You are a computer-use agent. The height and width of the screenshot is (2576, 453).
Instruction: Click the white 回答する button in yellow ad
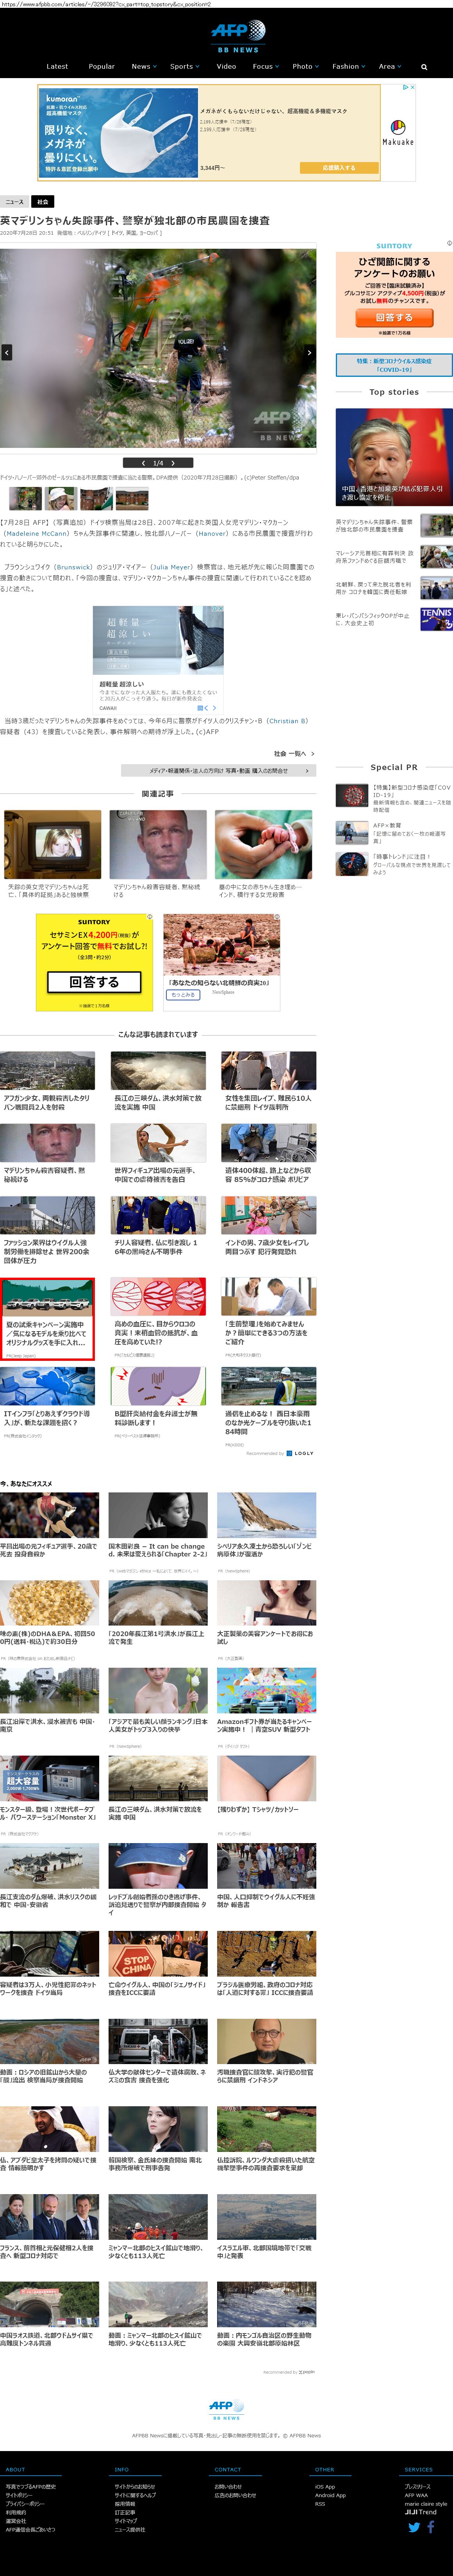click(x=94, y=982)
